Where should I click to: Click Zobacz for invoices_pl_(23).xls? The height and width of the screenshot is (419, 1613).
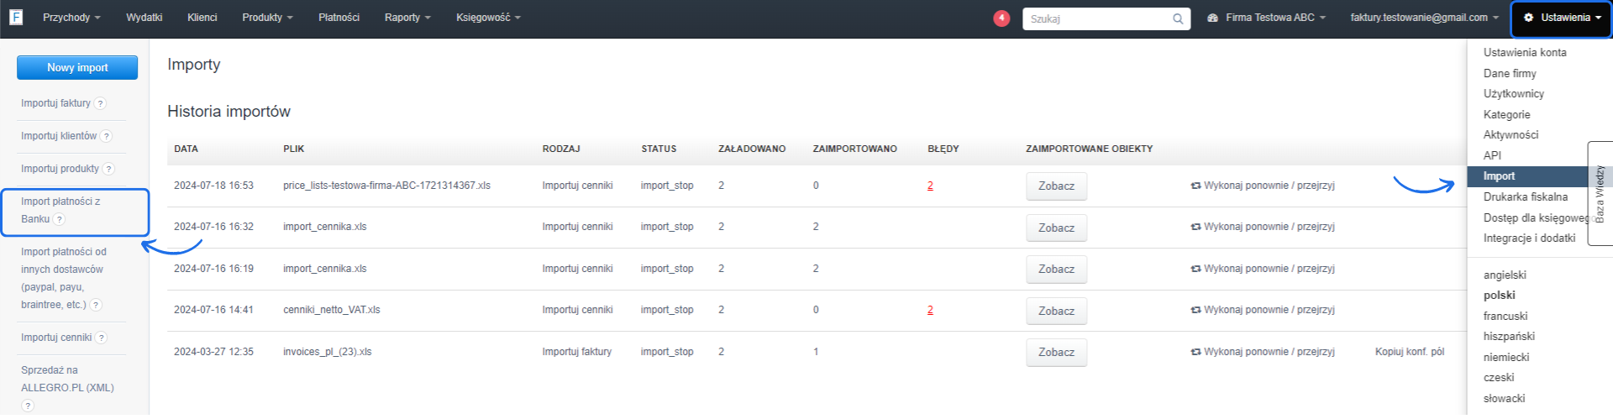coord(1056,353)
